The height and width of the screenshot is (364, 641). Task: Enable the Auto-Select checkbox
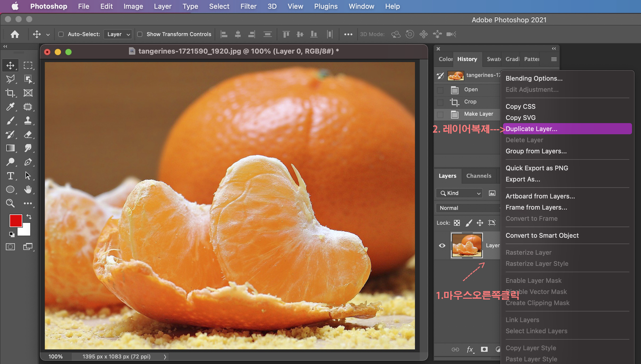pos(61,34)
